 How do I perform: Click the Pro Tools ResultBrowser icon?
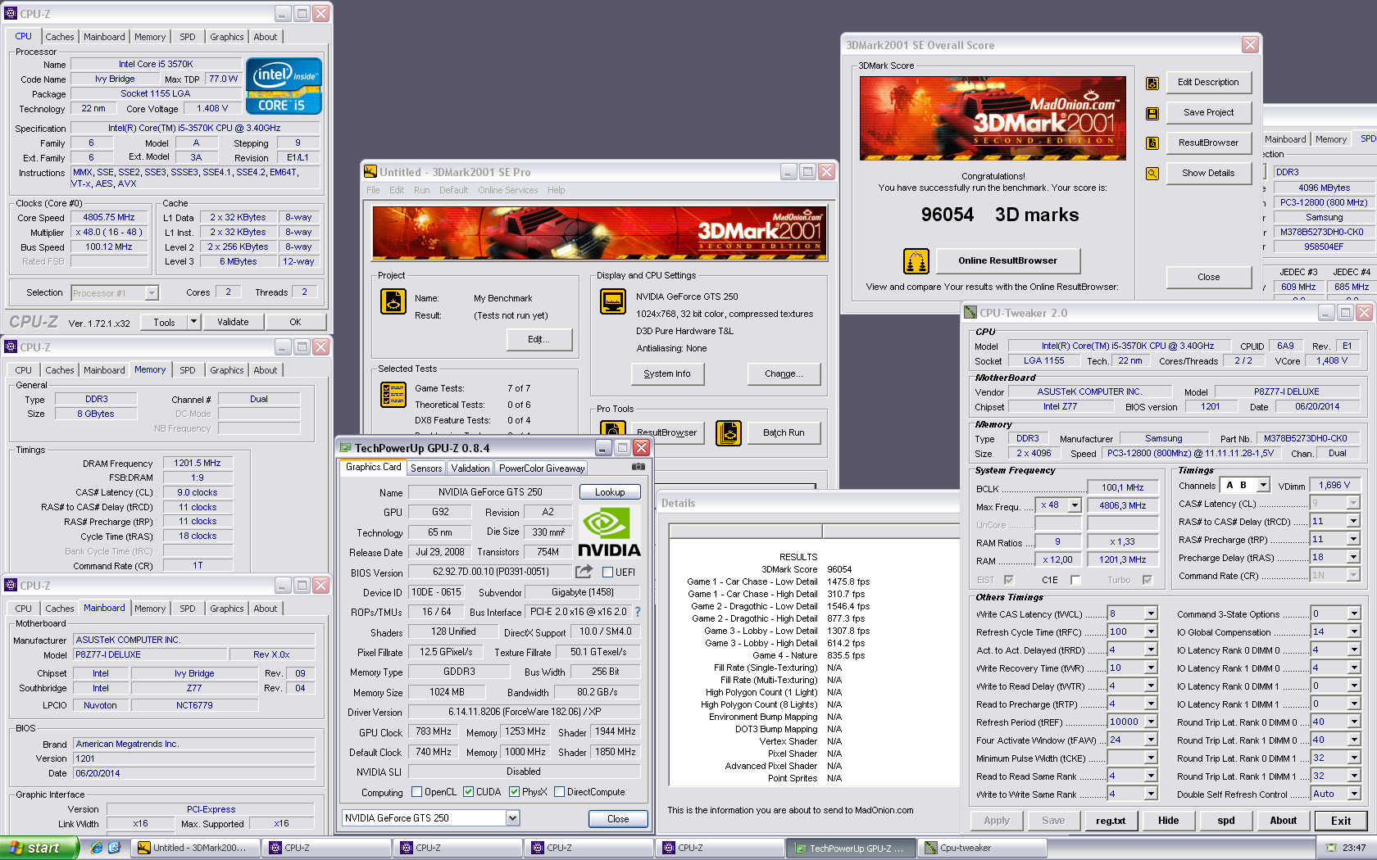click(613, 429)
